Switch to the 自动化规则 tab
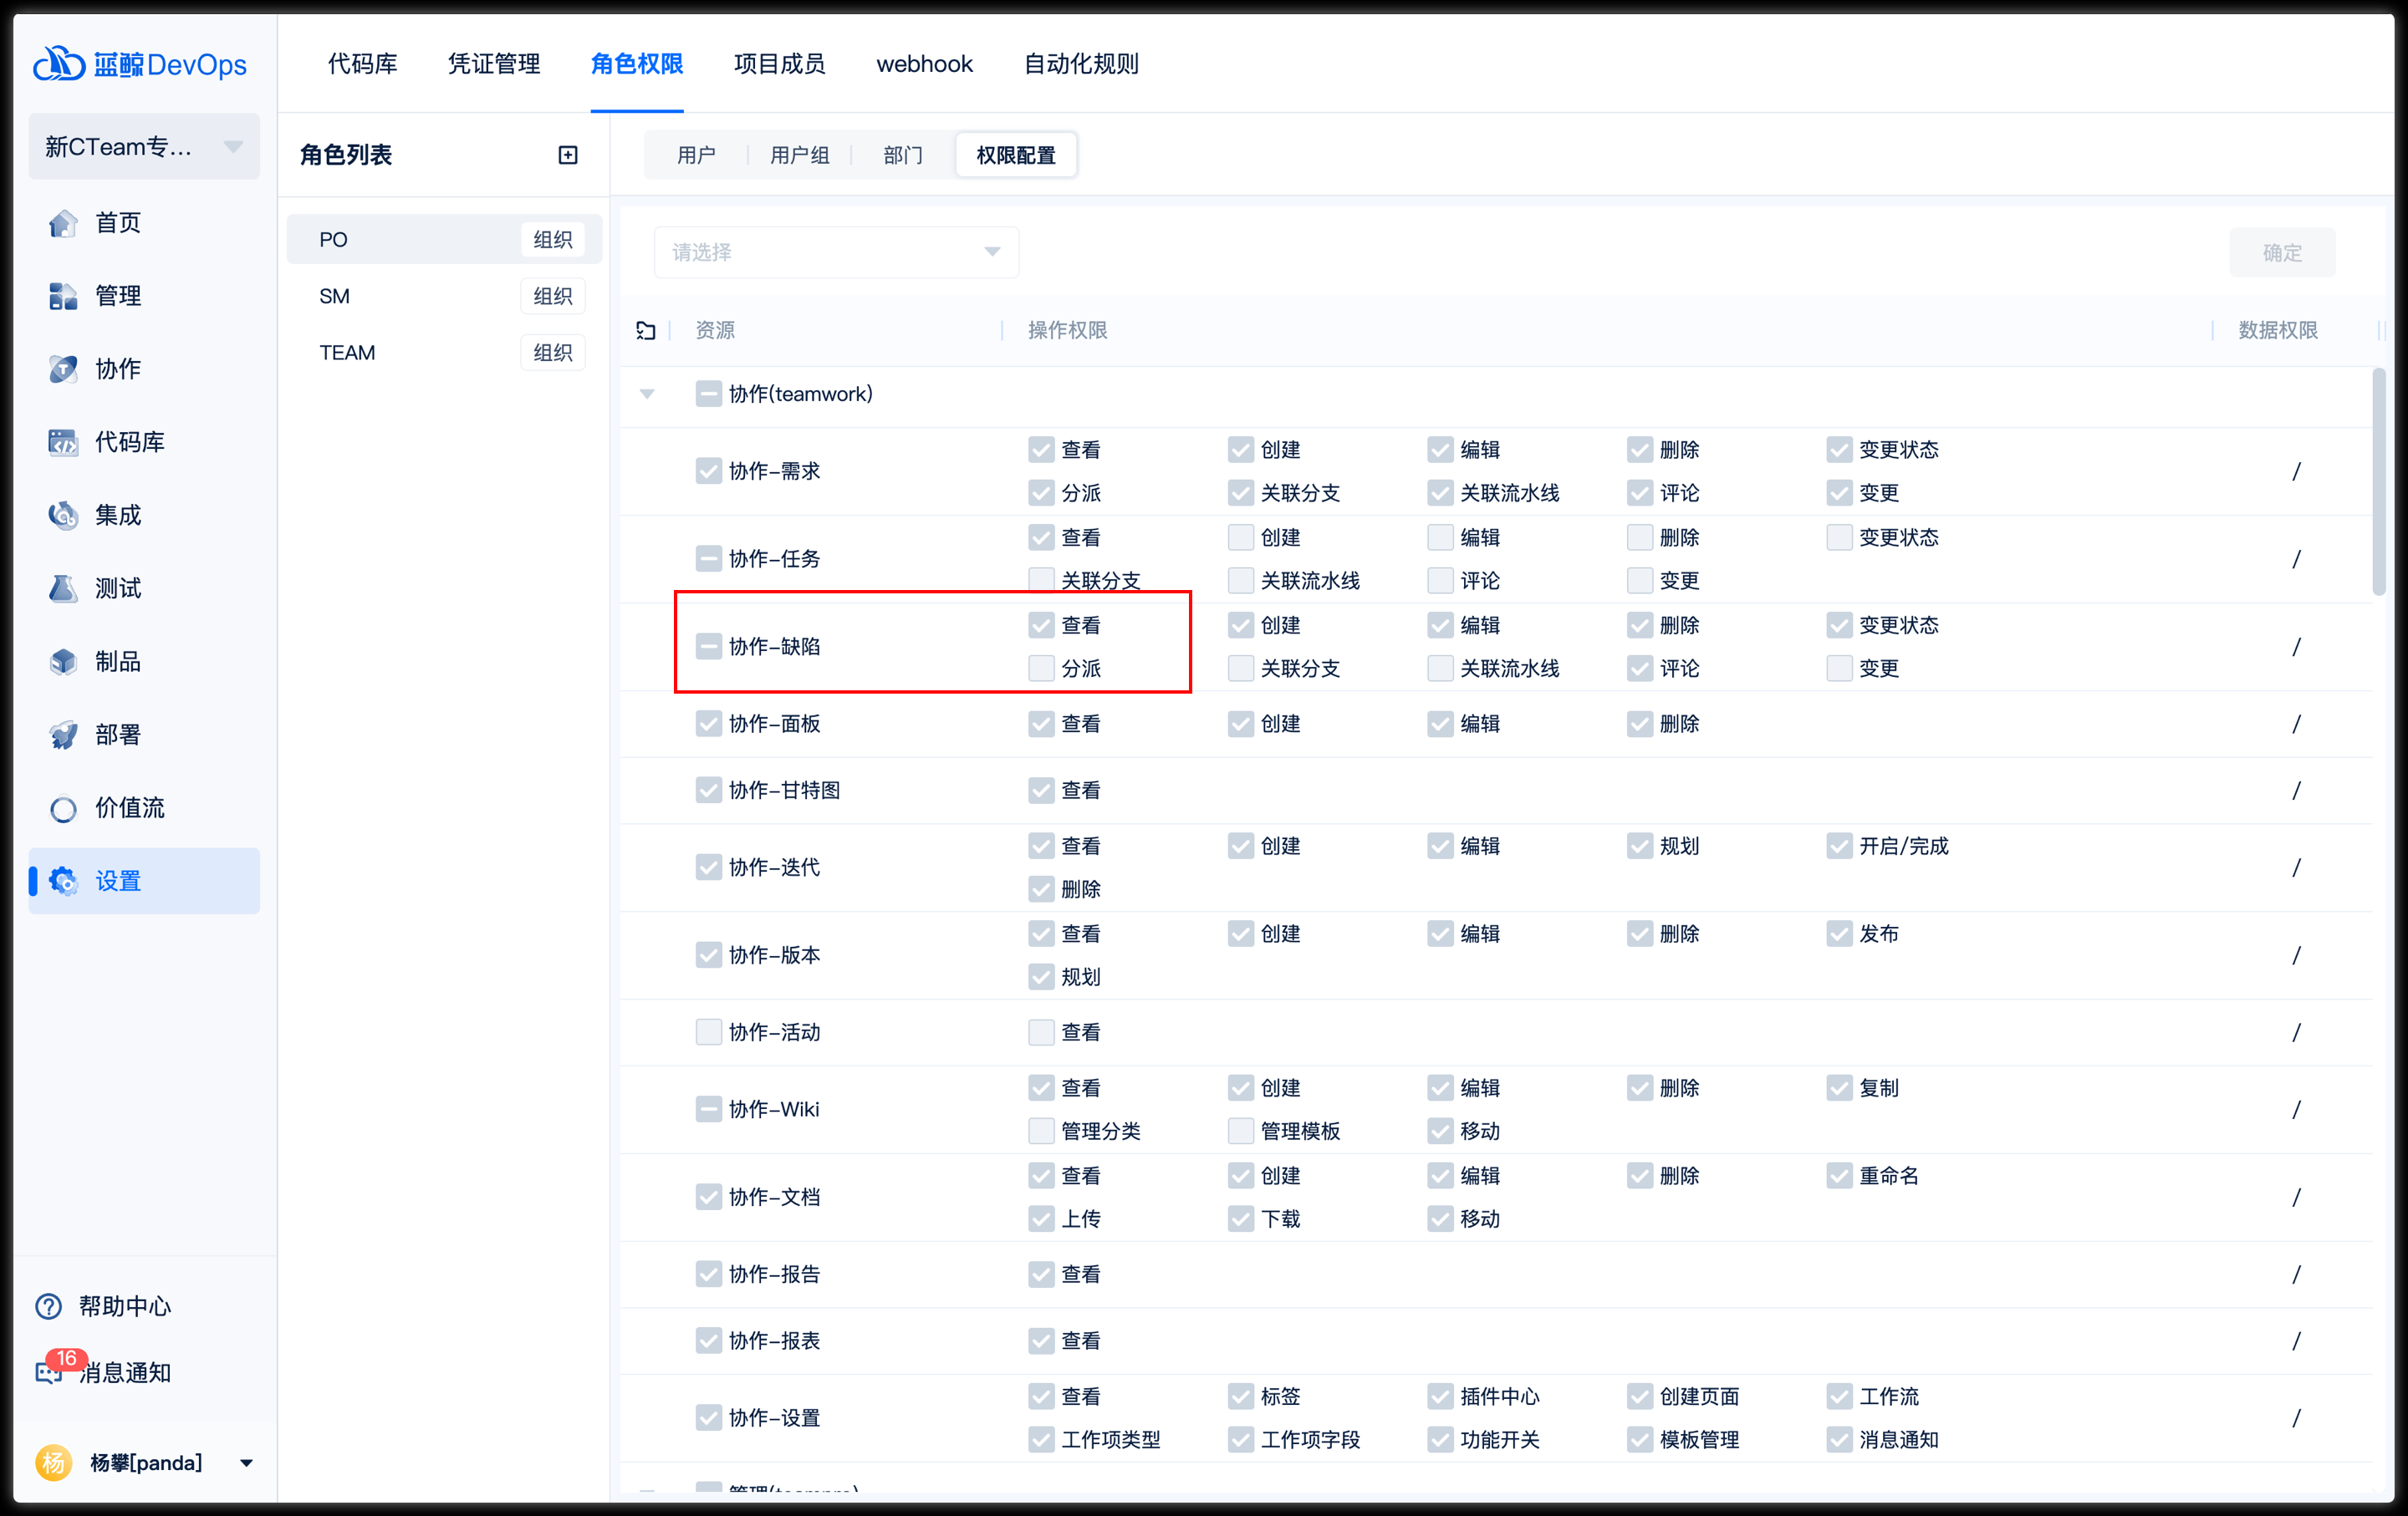The width and height of the screenshot is (2408, 1516). click(x=1081, y=64)
